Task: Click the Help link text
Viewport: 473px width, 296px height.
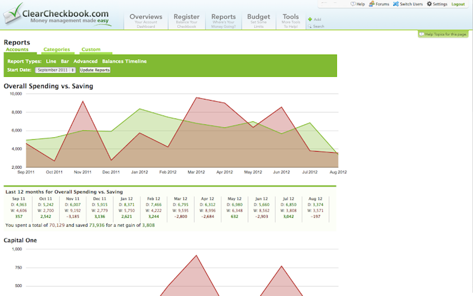Action: coord(360,4)
